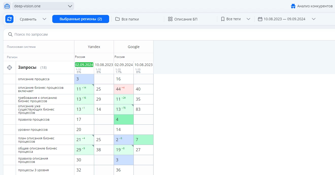The image size is (335, 175).
Task: Select the Выбранные регионы (2) button
Action: click(81, 19)
